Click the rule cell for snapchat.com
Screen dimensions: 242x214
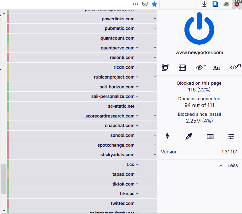coord(146,126)
